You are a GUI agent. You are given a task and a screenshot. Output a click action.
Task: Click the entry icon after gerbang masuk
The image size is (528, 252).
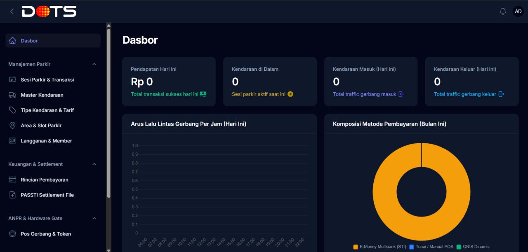(401, 94)
